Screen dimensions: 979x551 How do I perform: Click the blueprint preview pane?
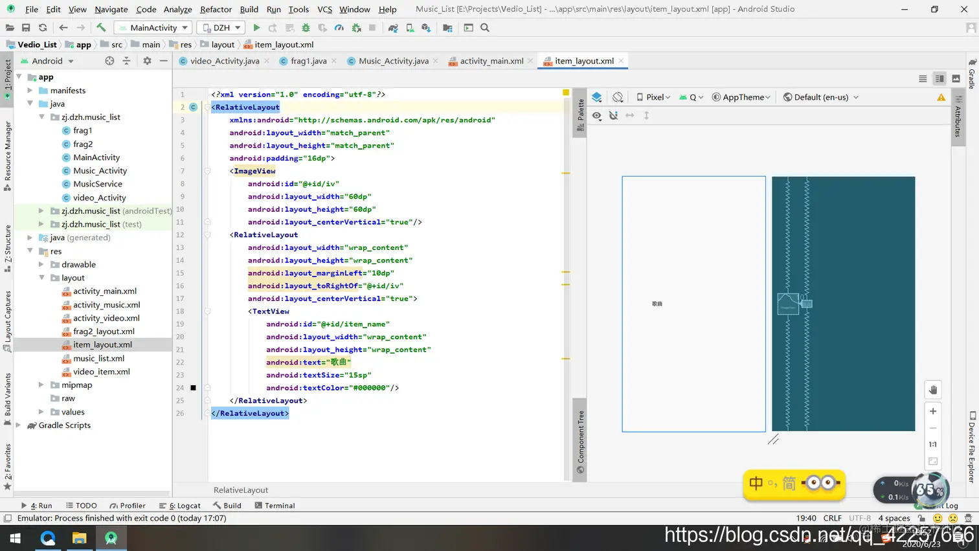pos(843,304)
